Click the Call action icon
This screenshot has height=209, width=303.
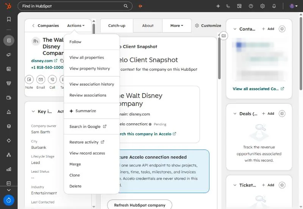click(52, 80)
